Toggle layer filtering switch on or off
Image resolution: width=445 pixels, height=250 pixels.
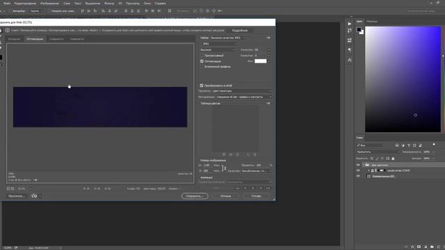click(x=434, y=145)
